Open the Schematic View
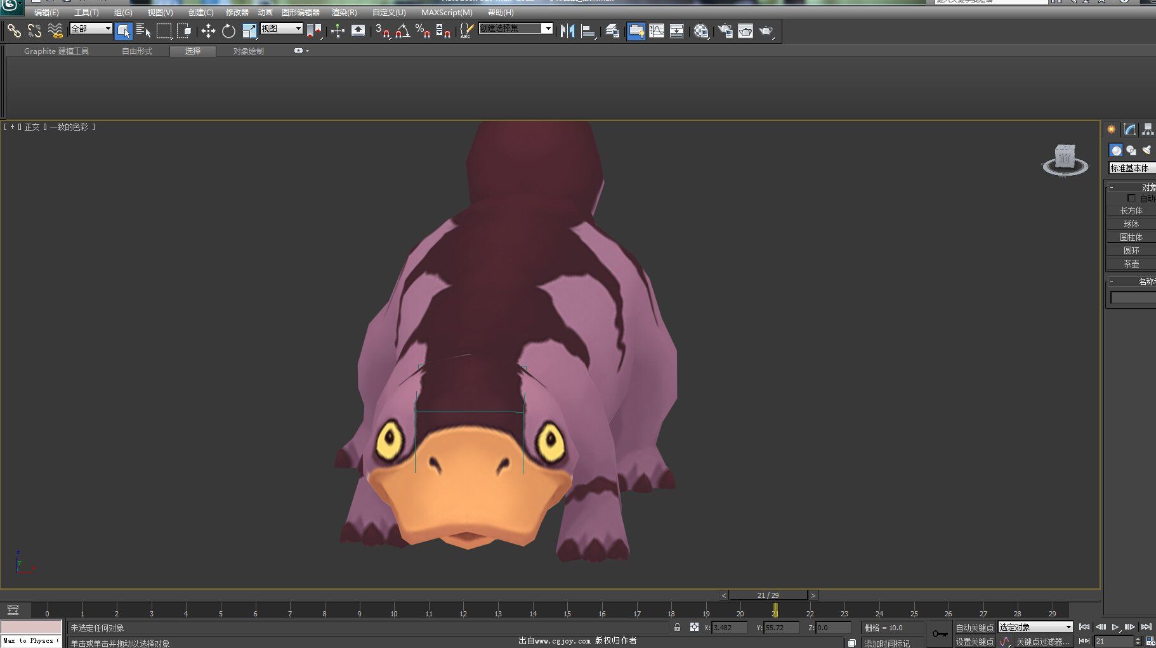This screenshot has width=1156, height=648. pos(677,30)
